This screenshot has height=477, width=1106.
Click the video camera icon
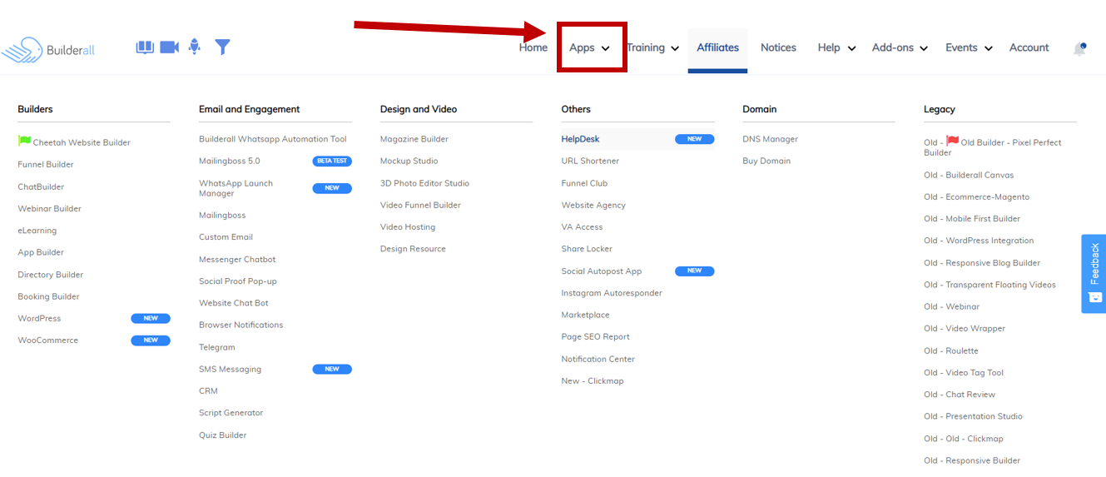(x=170, y=47)
